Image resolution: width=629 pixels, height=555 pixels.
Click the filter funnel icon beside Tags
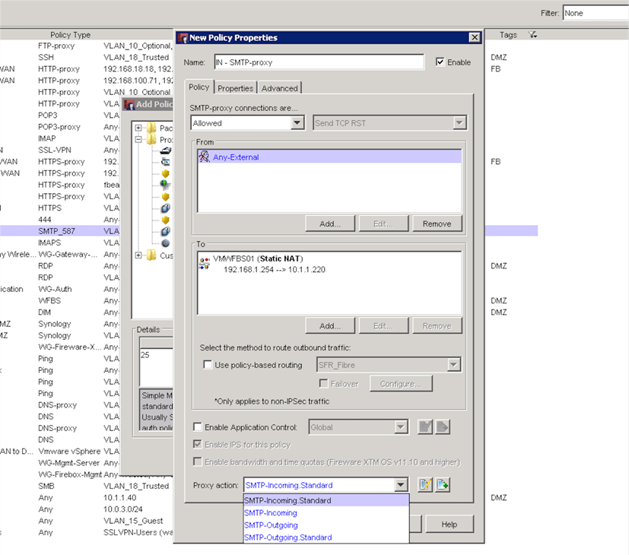click(532, 35)
